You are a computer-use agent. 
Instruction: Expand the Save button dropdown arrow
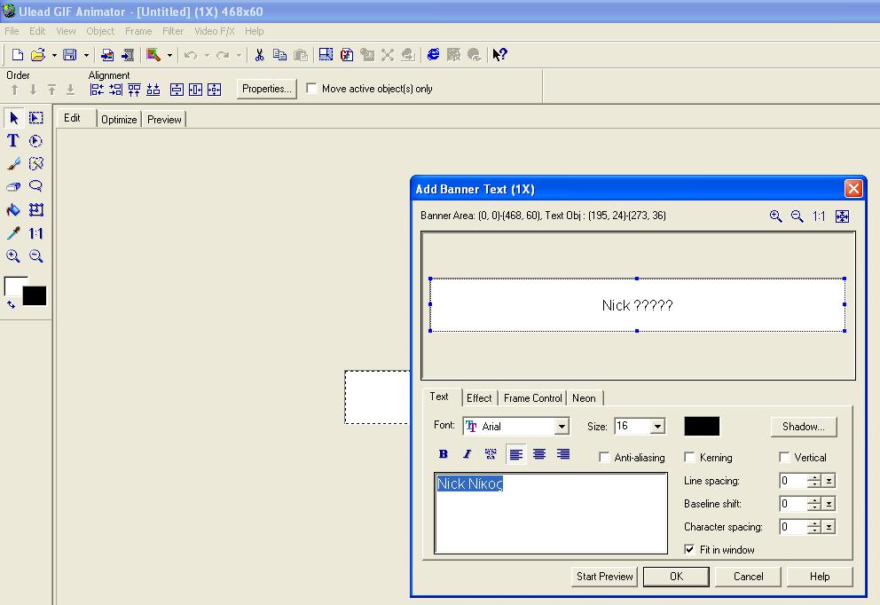tap(86, 55)
